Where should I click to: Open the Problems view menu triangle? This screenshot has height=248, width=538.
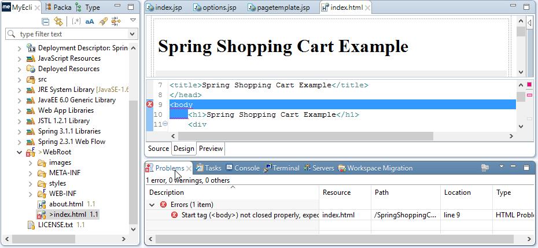tap(502, 166)
